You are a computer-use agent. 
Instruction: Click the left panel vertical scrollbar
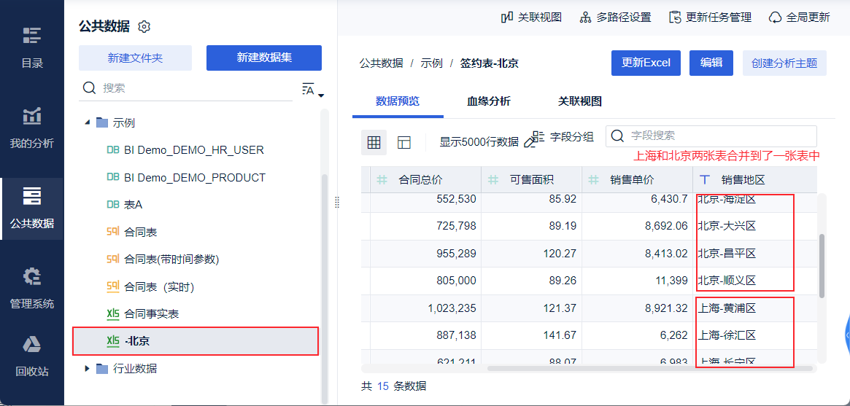click(324, 289)
